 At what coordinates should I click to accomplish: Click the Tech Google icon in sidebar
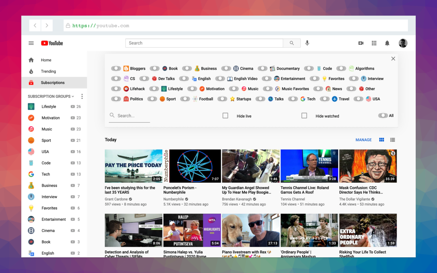click(31, 174)
